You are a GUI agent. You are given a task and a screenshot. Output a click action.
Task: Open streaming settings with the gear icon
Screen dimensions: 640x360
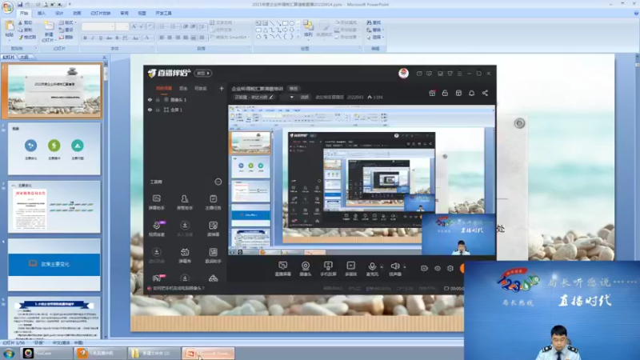450,268
